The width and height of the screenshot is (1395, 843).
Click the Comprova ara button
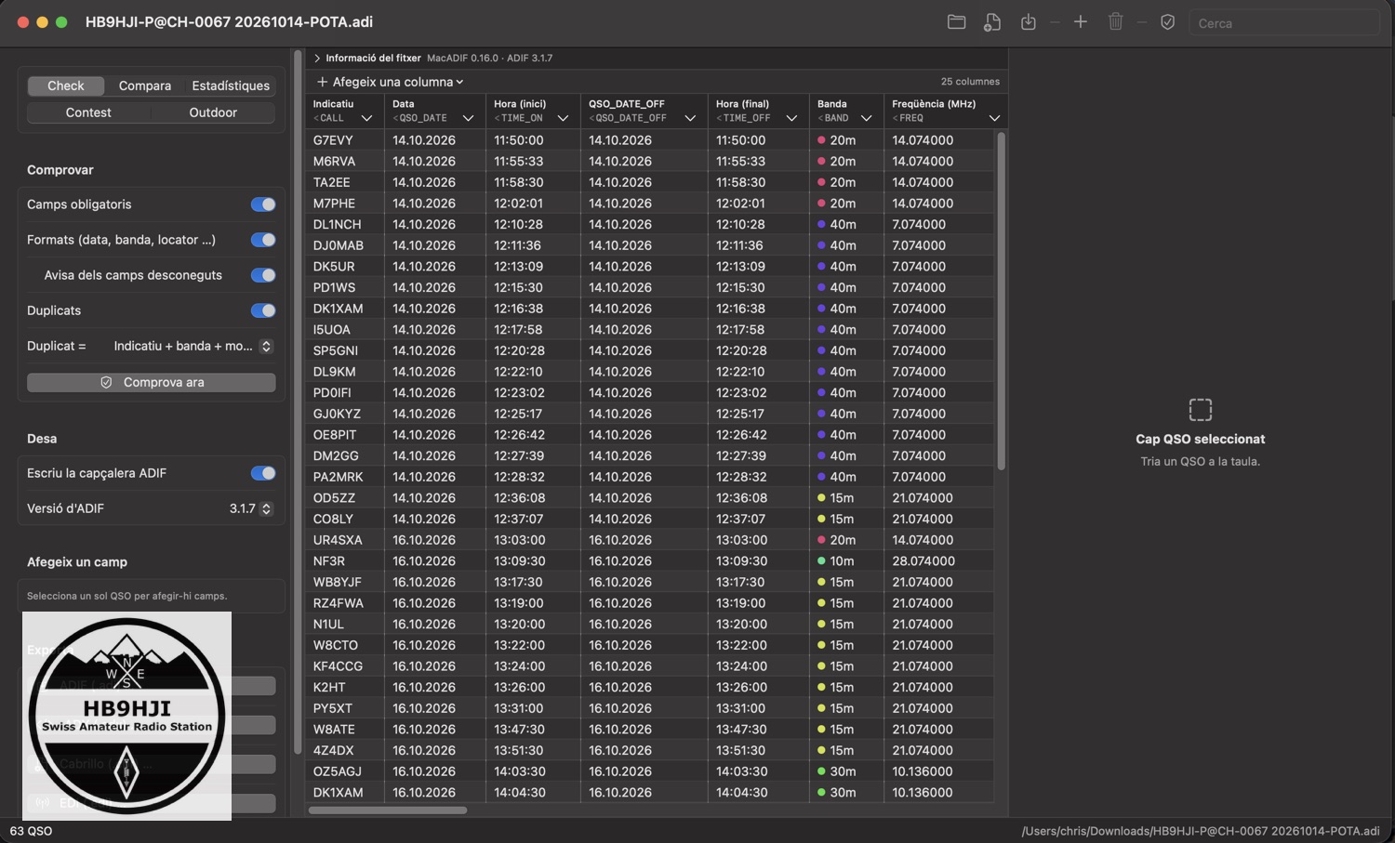click(152, 382)
